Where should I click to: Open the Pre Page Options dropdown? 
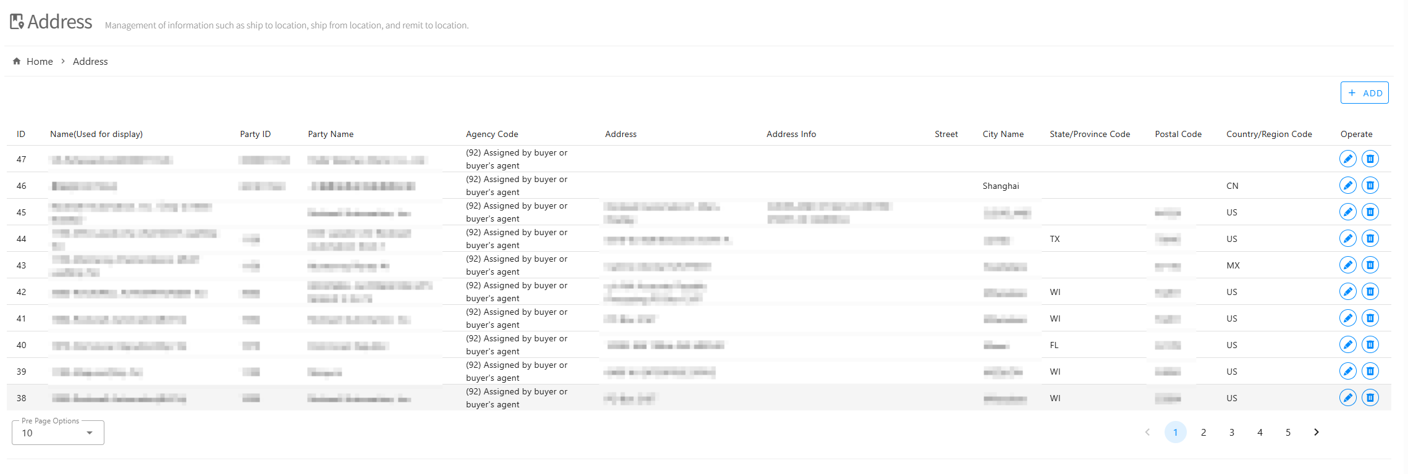click(58, 433)
